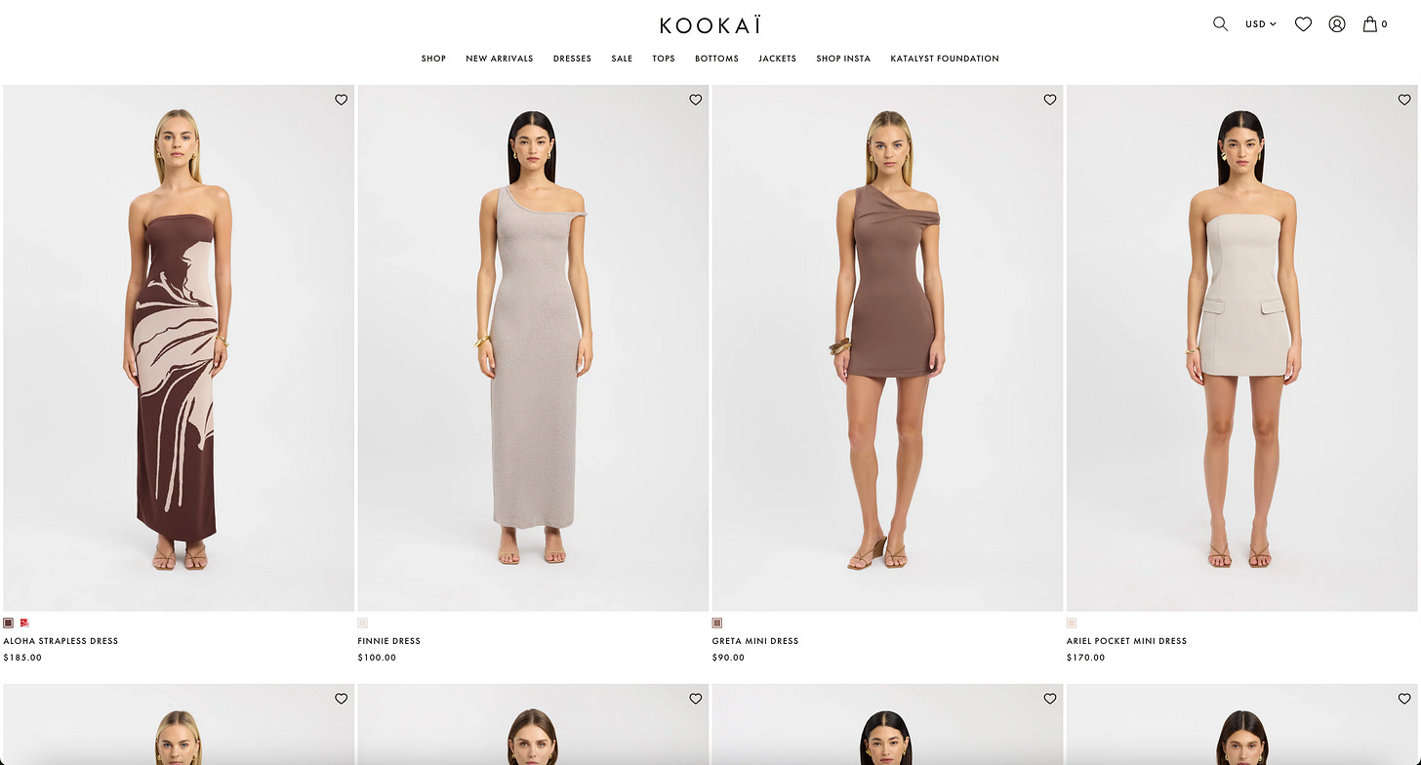This screenshot has width=1421, height=765.
Task: Select the brown swatch under Greta dress
Action: tap(717, 623)
